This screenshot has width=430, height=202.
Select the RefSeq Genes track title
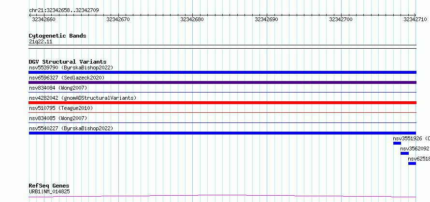click(49, 186)
